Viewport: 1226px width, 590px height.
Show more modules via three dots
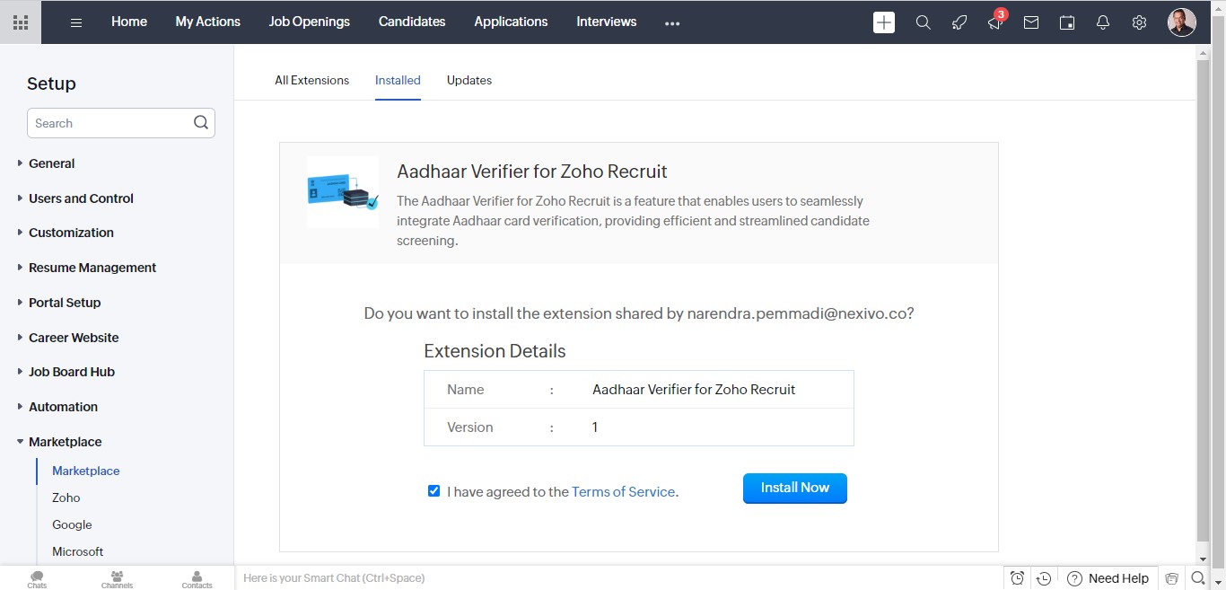[x=672, y=24]
